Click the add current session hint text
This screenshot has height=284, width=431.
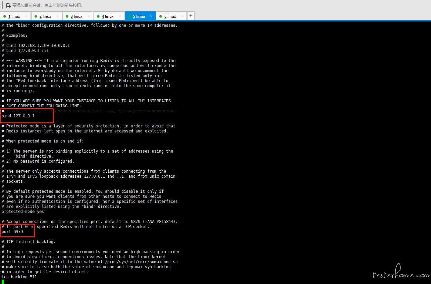click(x=48, y=5)
